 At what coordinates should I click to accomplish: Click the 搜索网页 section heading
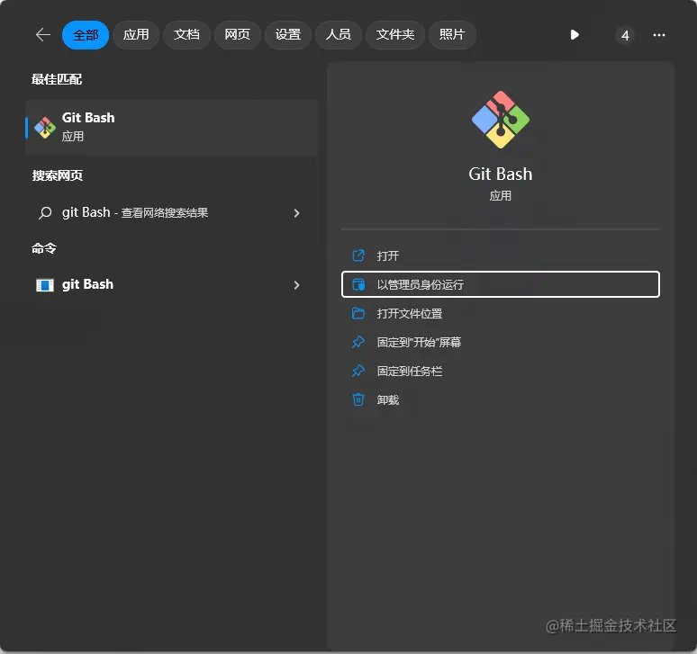[58, 175]
